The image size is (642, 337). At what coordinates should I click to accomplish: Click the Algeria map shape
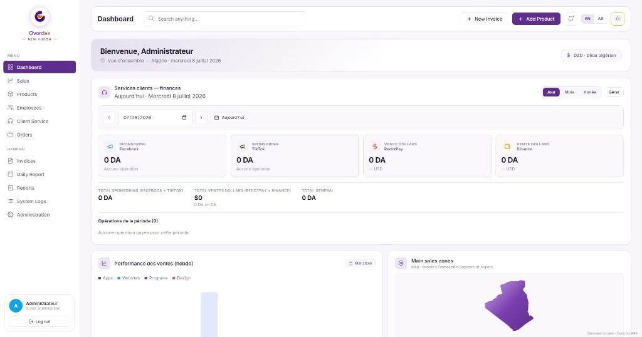(510, 305)
